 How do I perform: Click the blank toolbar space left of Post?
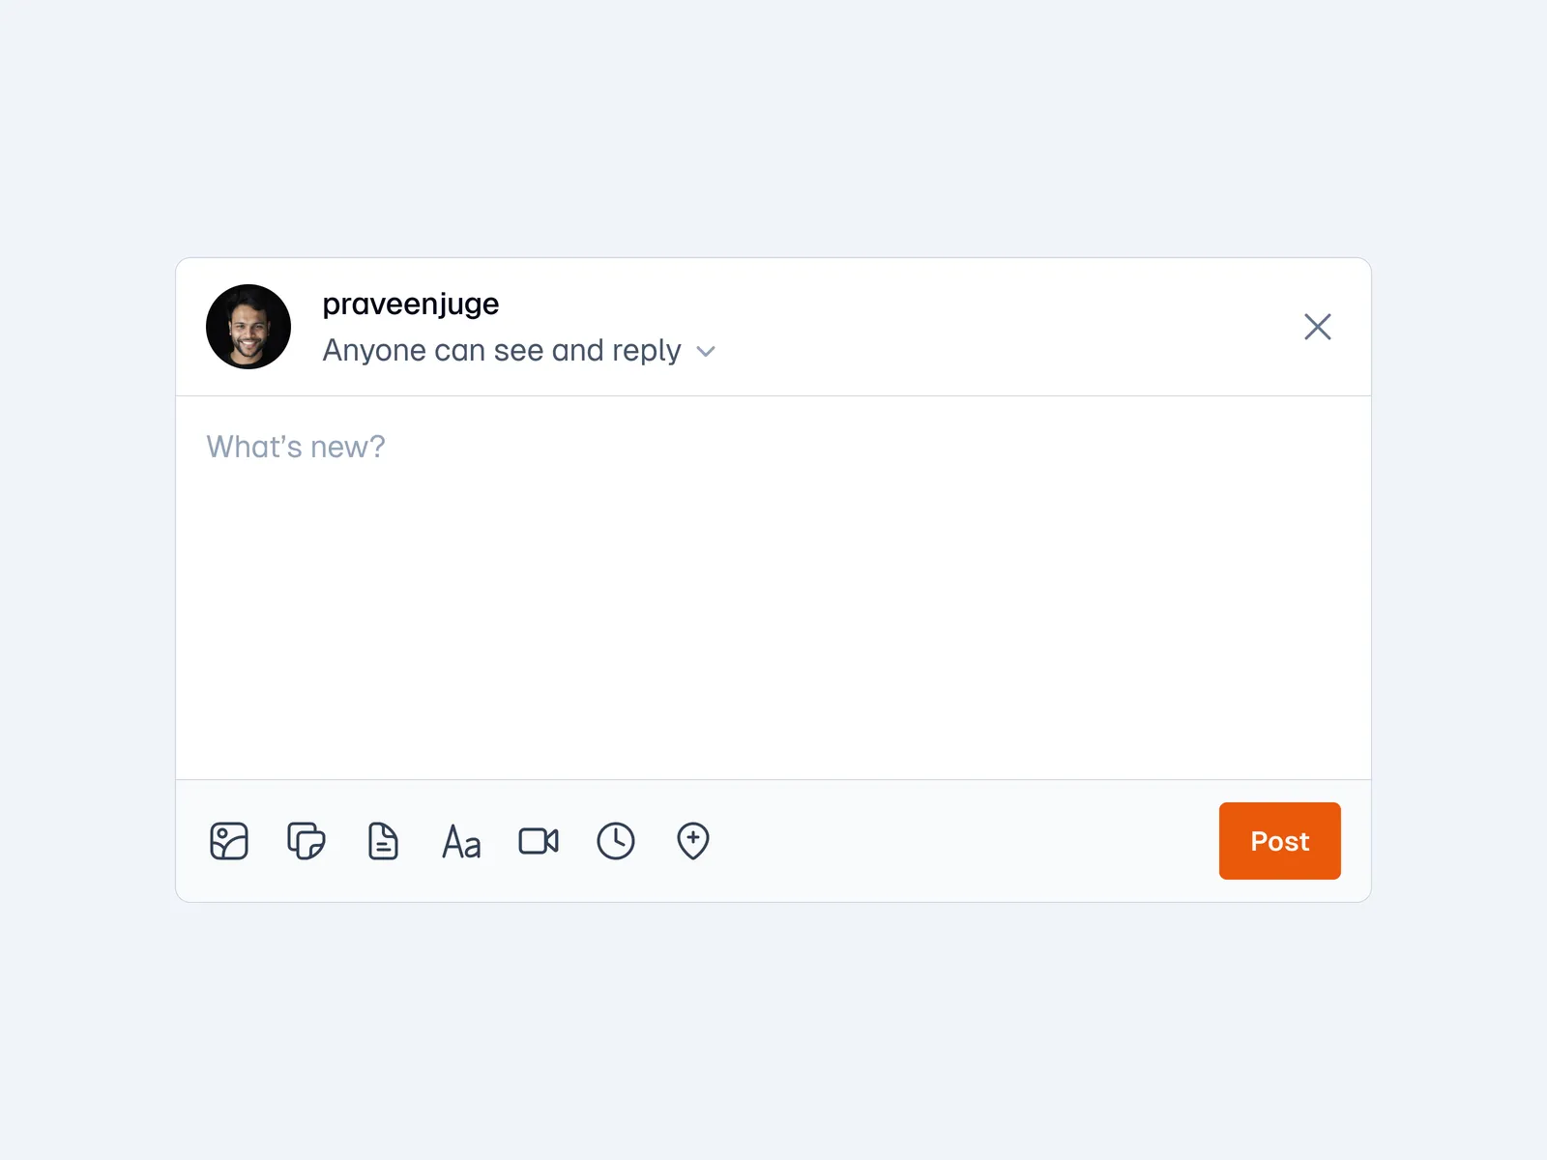click(x=967, y=841)
